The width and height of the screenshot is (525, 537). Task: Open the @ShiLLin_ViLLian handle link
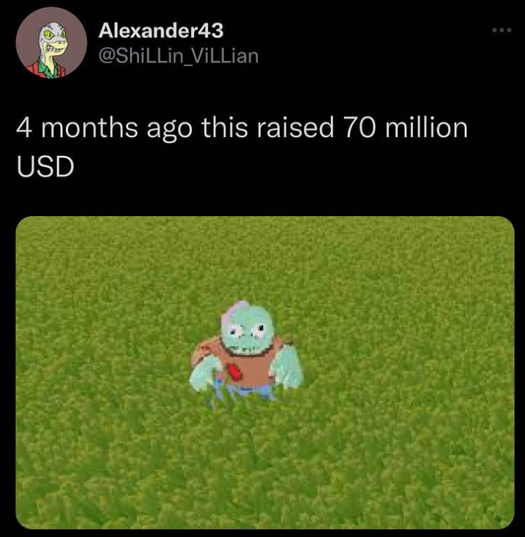point(179,56)
